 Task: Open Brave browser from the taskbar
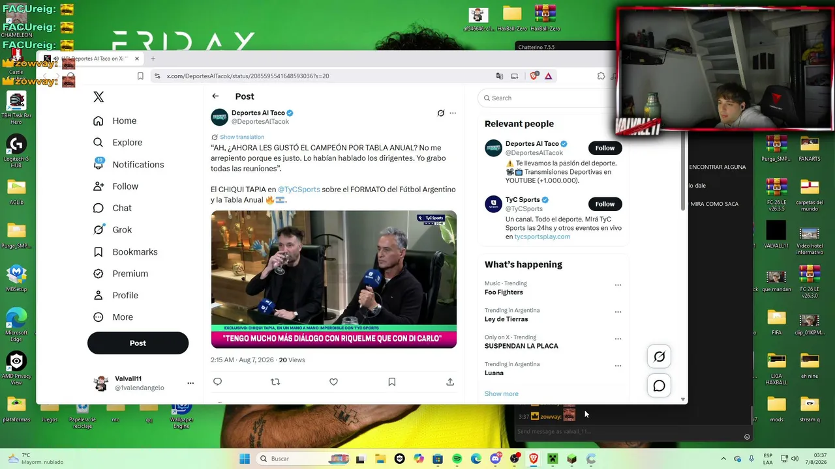tap(534, 459)
